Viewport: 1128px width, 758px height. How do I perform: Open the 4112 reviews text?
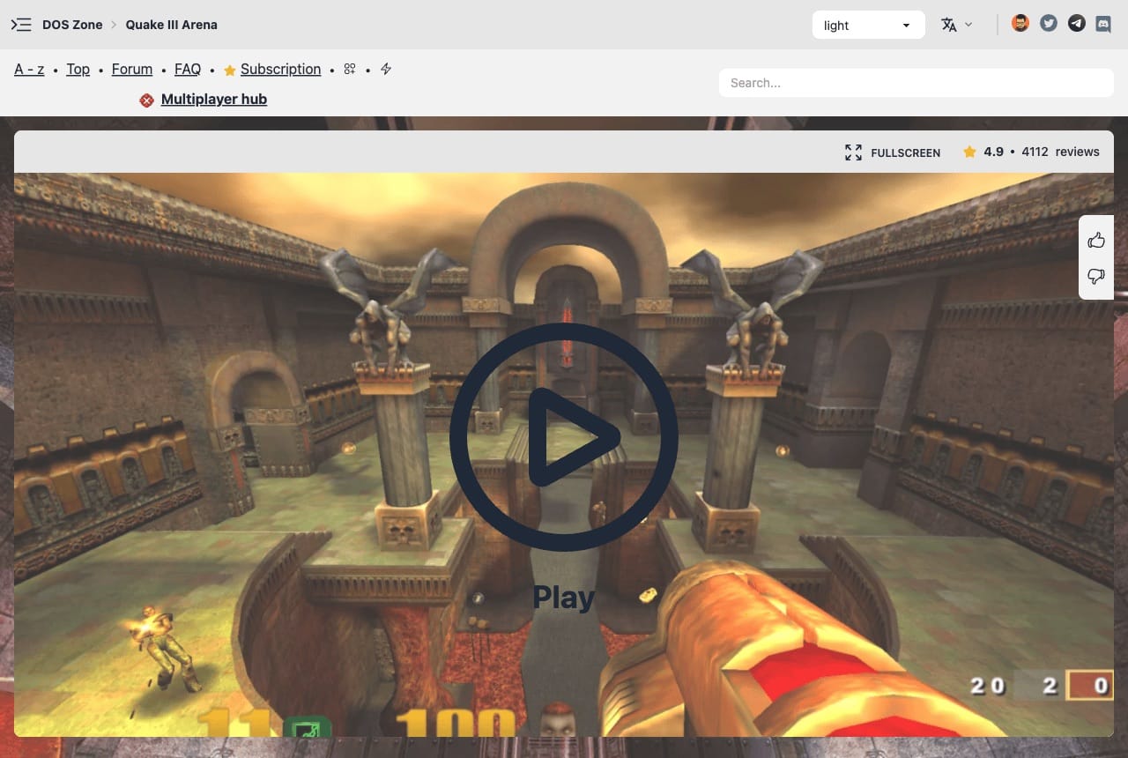tap(1061, 152)
